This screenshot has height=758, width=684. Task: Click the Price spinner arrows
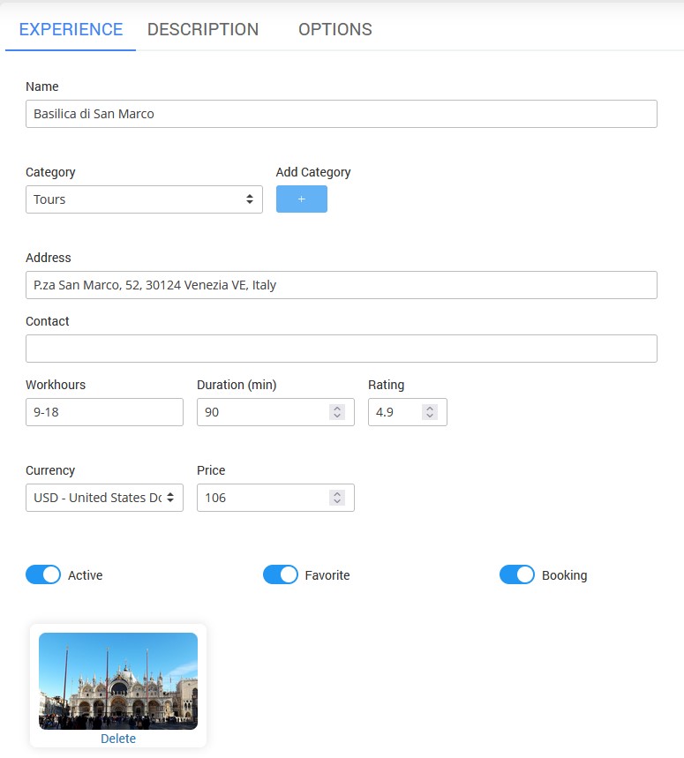click(336, 498)
